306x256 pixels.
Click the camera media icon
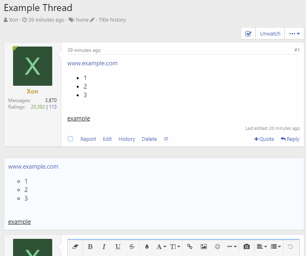(246, 247)
